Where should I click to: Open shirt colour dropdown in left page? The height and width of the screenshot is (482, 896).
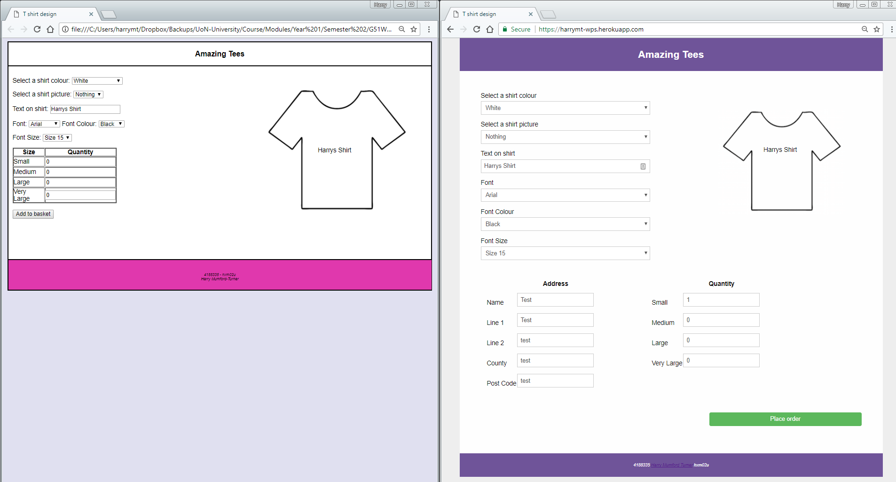point(97,81)
